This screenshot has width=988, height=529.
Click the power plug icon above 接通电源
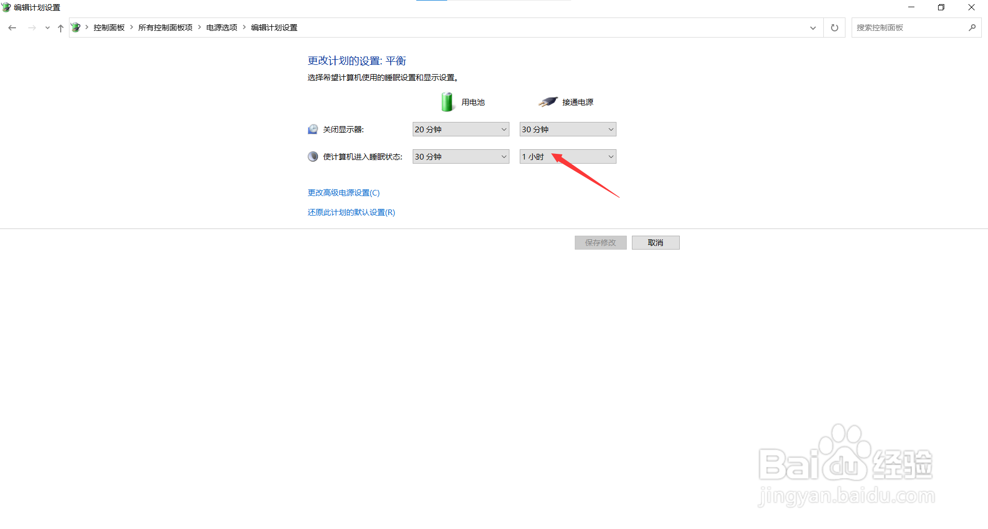click(x=548, y=101)
